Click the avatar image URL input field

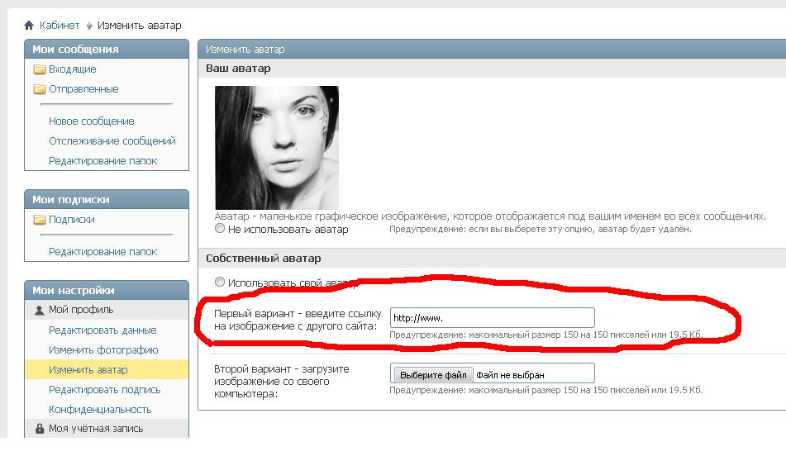click(492, 318)
